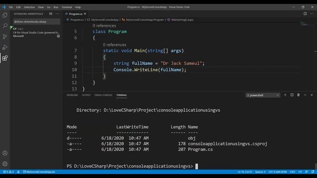
Task: Open errors and warnings in status bar
Action: (x=8, y=172)
